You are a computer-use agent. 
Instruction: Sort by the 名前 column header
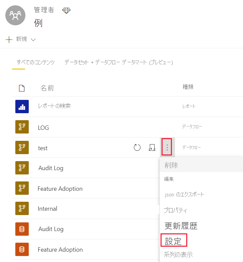click(x=47, y=88)
